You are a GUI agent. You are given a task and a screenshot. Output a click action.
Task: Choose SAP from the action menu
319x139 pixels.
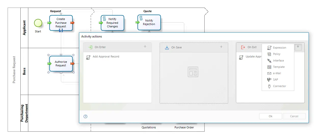click(x=278, y=80)
